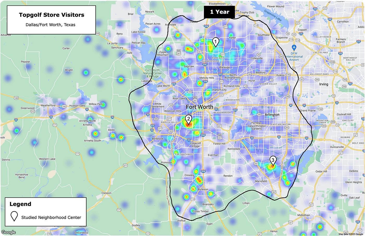Click the Dalworthington Gardens label
The width and height of the screenshot is (365, 236).
click(x=257, y=127)
